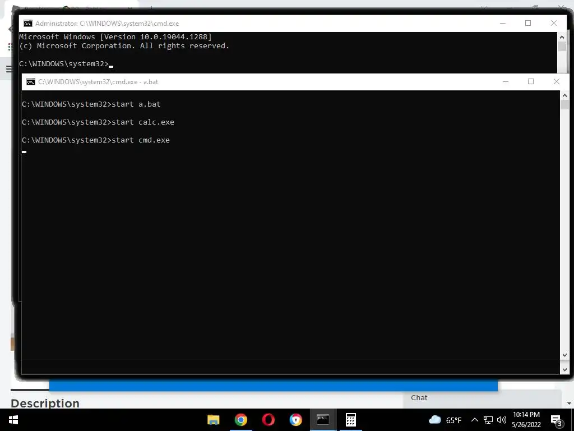The width and height of the screenshot is (574, 431).
Task: Click scroll-down arrow in a.bat window scrollbar
Action: [x=564, y=355]
